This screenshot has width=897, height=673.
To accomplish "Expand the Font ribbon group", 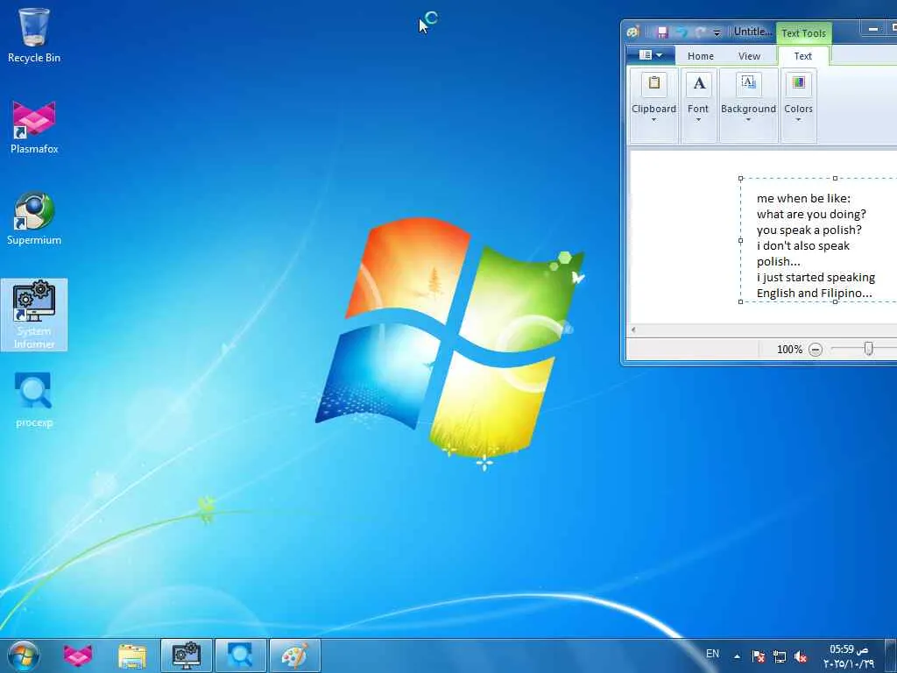I will [x=698, y=105].
